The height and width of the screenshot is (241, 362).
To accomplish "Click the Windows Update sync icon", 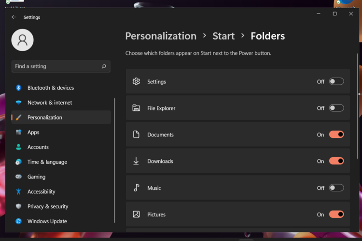I will click(x=18, y=221).
